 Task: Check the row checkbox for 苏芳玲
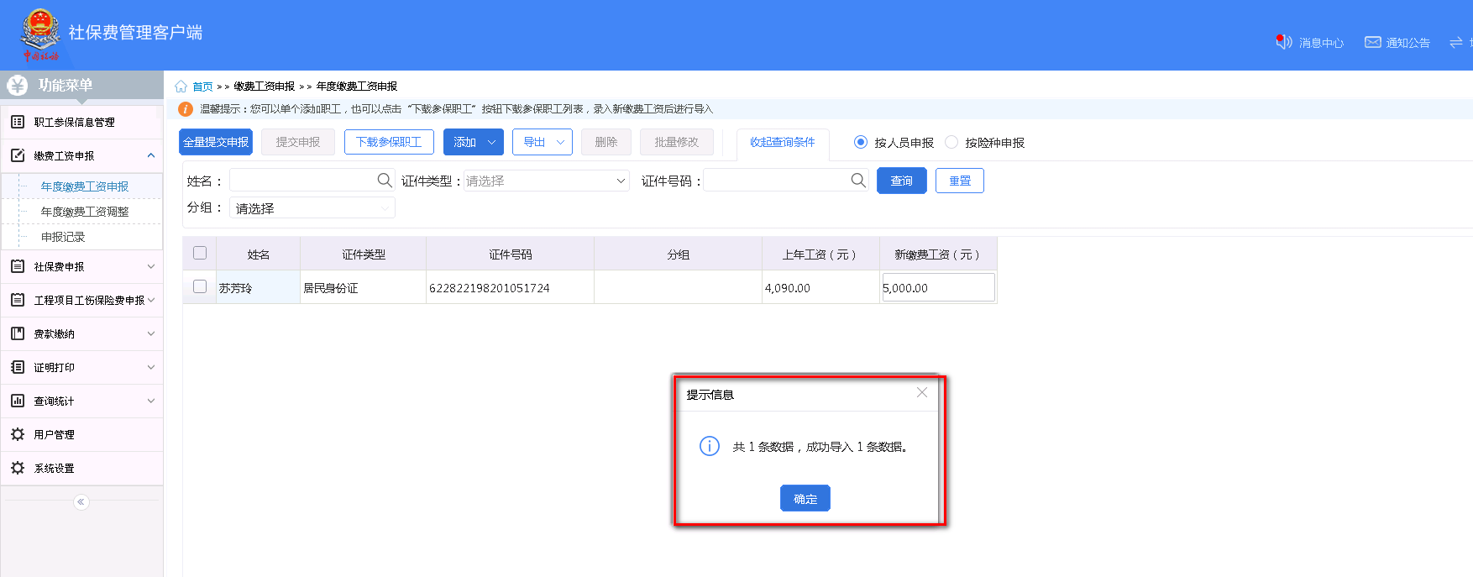tap(200, 286)
